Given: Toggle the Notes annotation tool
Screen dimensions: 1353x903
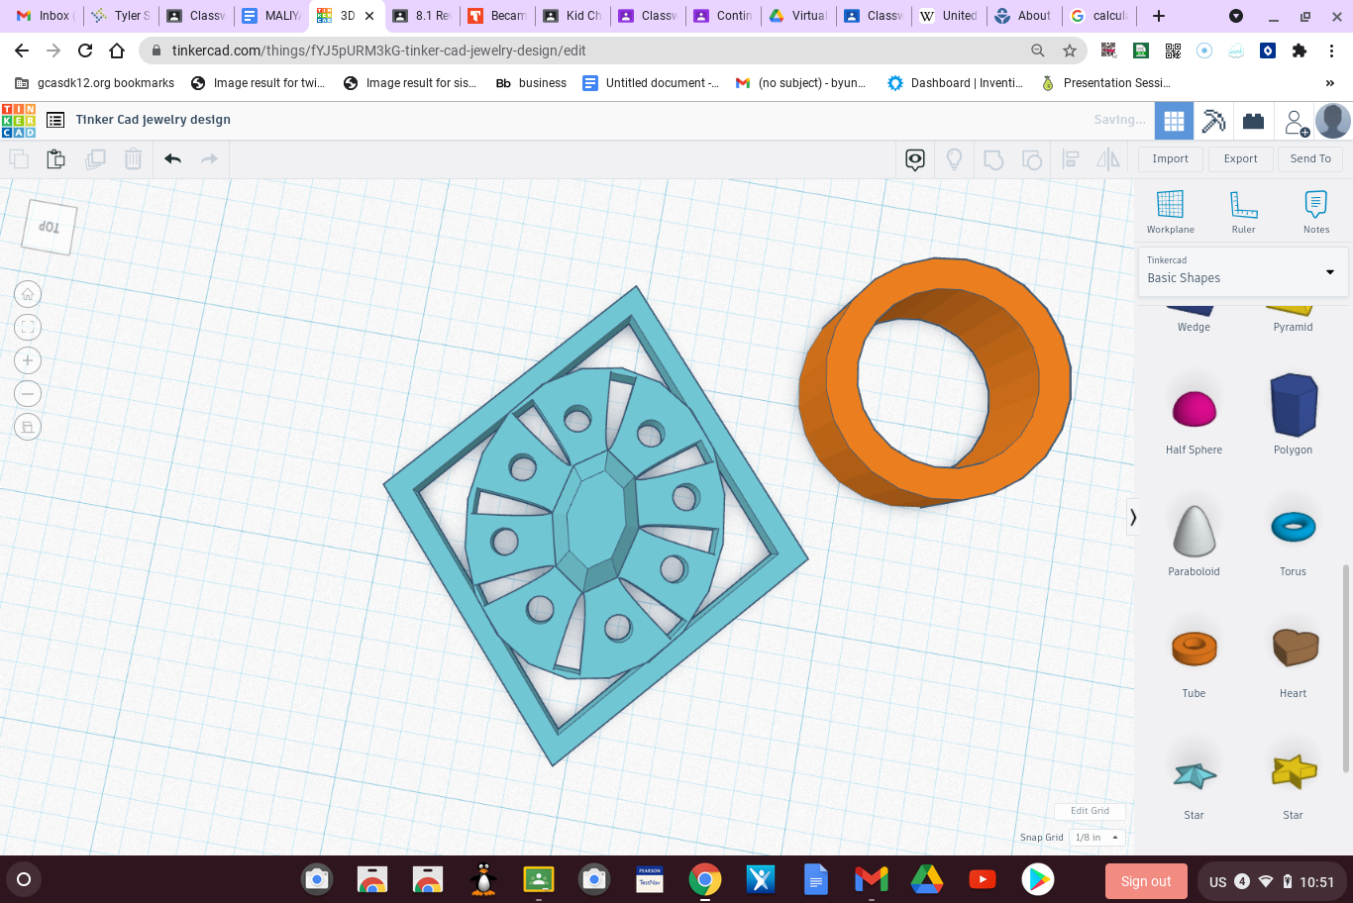Looking at the screenshot, I should tap(1316, 208).
